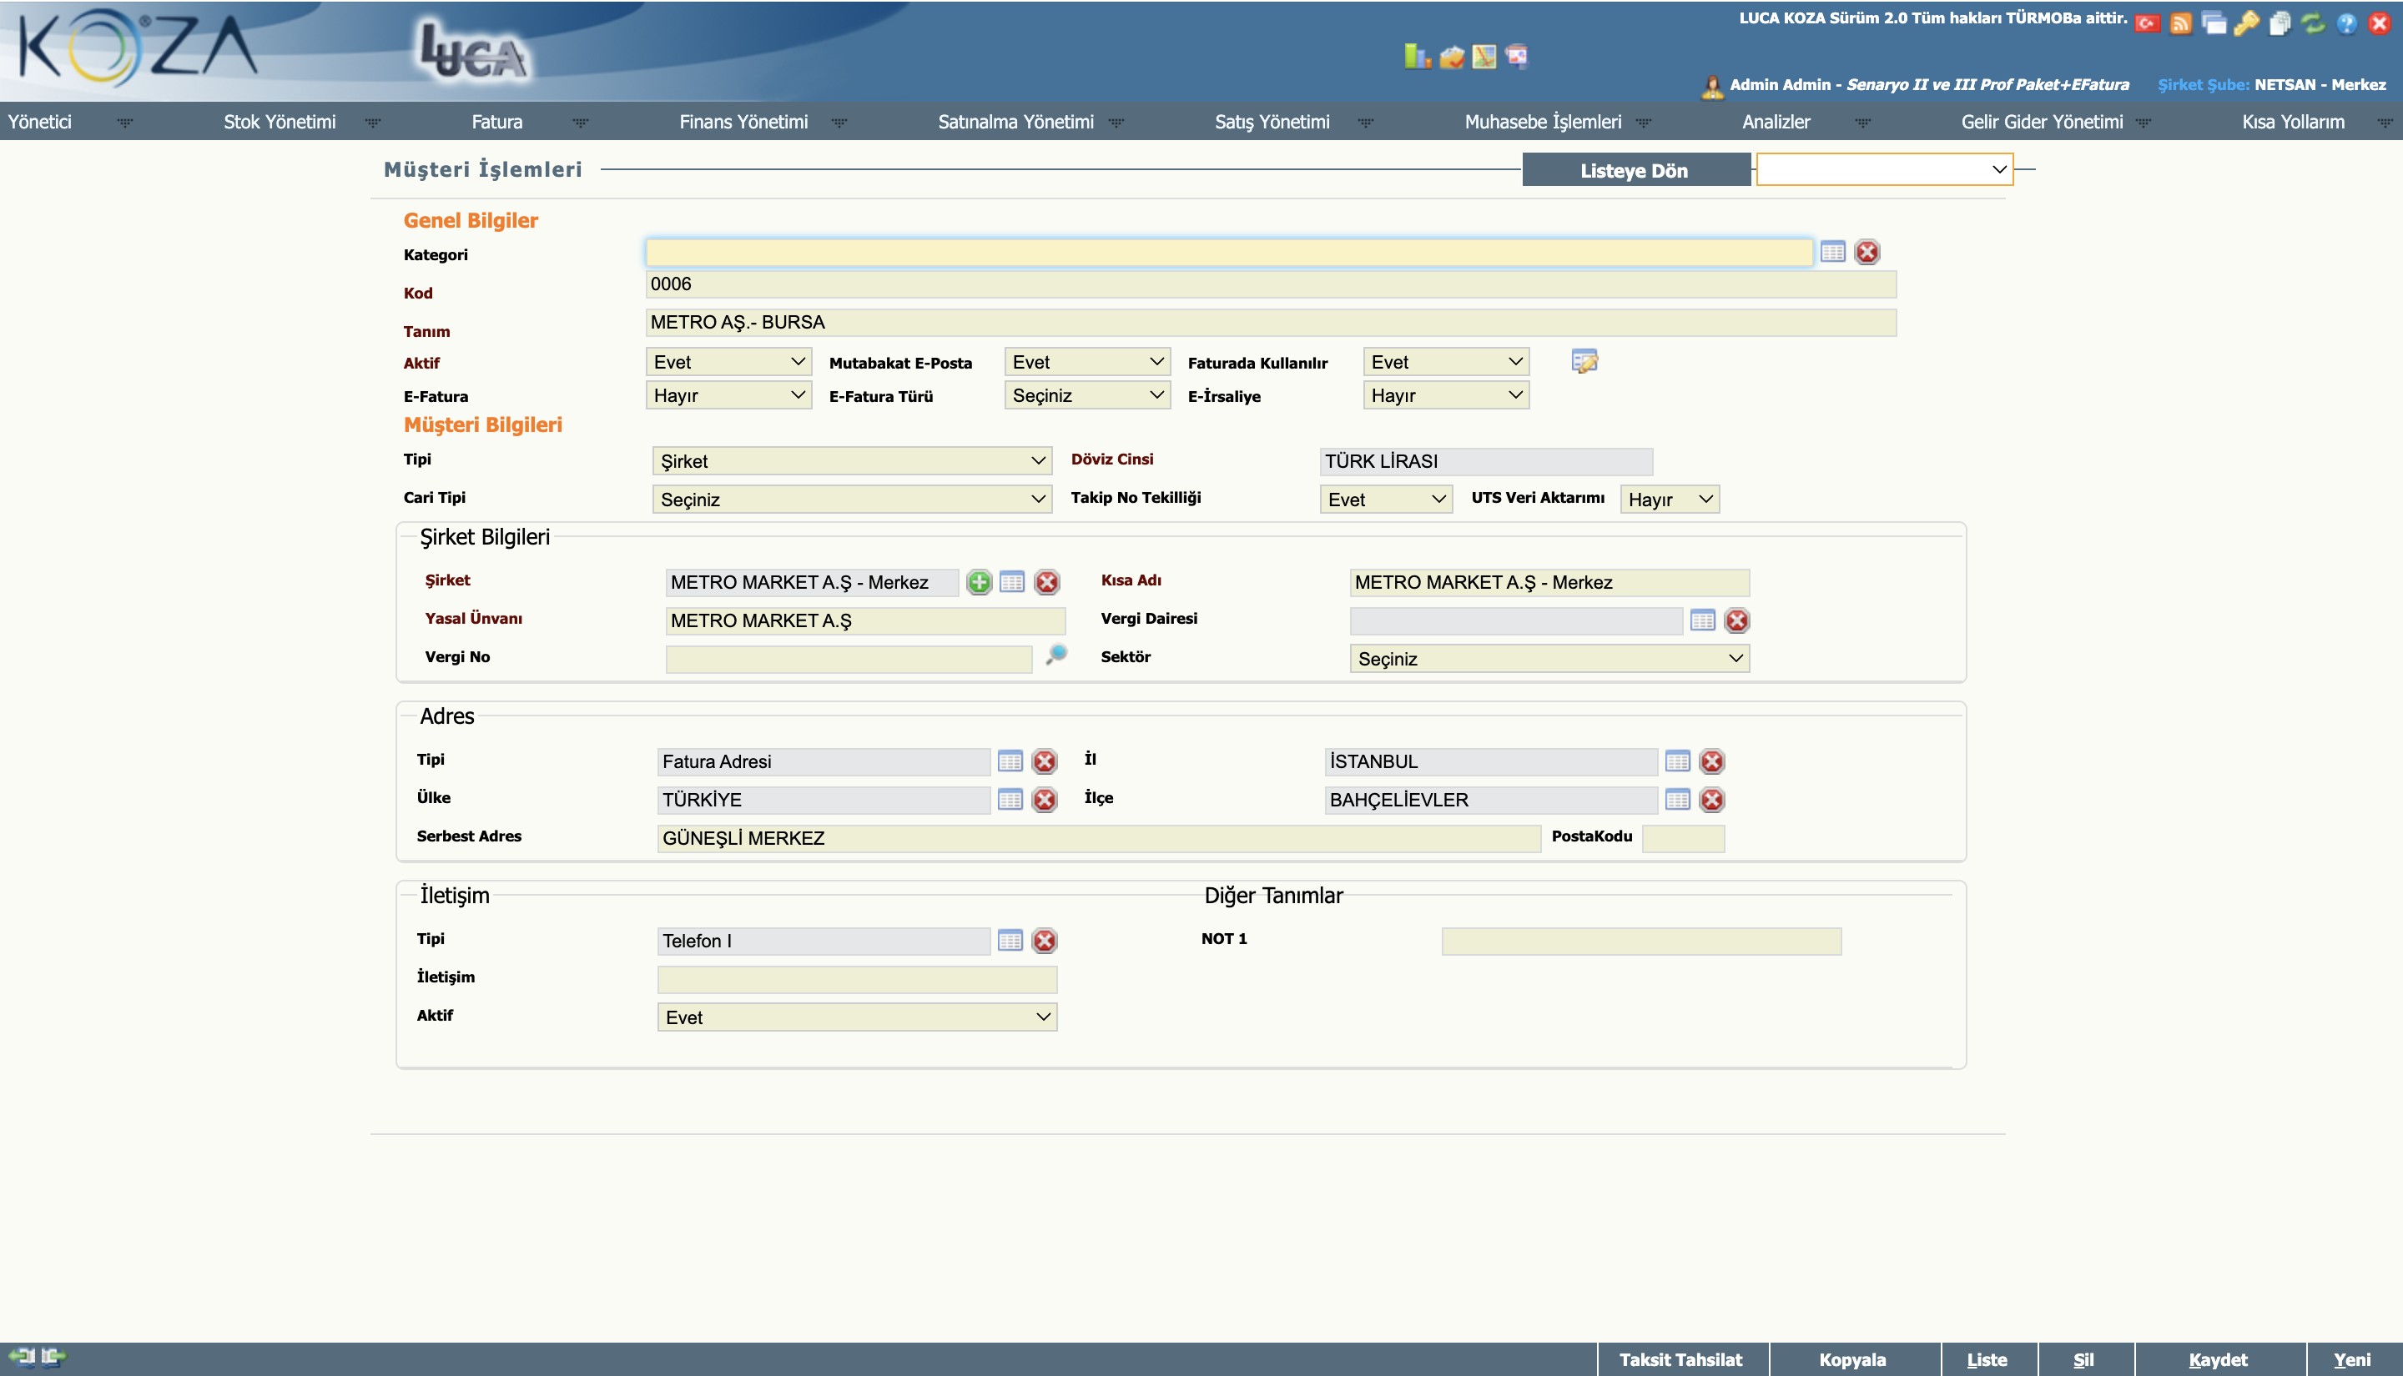Open the address Tipi list picker

tap(1010, 761)
